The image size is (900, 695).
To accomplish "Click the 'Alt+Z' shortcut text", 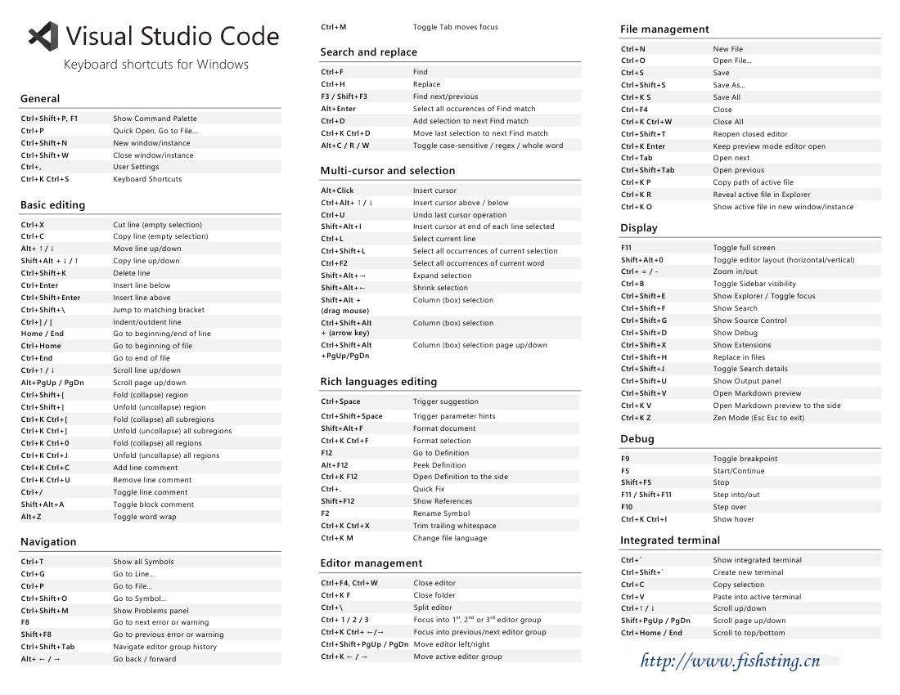I will click(31, 517).
